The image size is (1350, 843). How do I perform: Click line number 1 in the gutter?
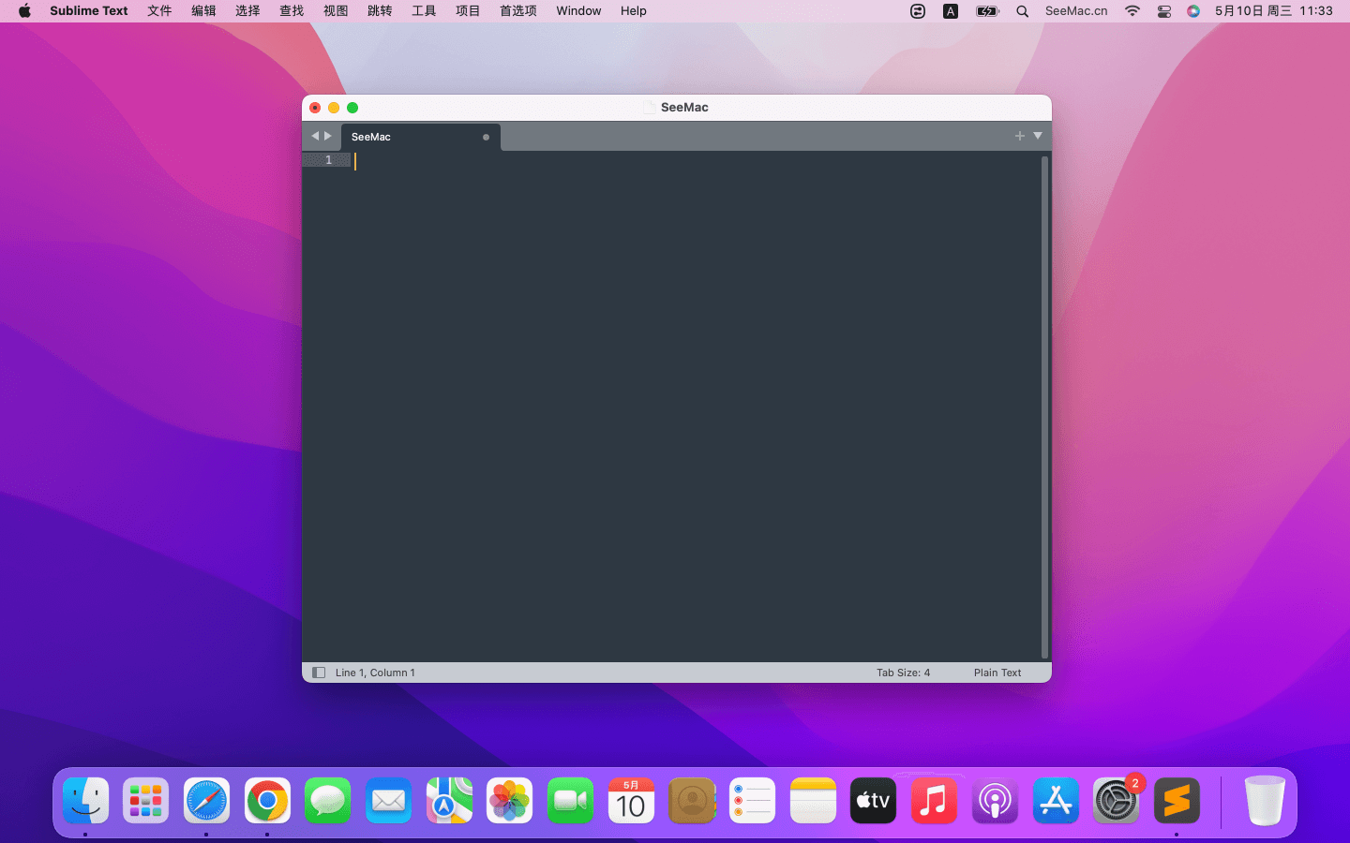pyautogui.click(x=328, y=160)
